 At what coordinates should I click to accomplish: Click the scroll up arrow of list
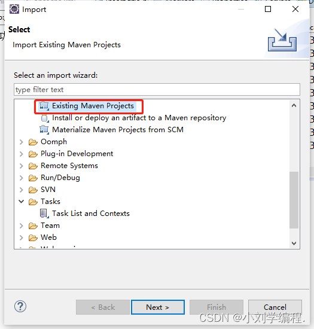click(294, 105)
